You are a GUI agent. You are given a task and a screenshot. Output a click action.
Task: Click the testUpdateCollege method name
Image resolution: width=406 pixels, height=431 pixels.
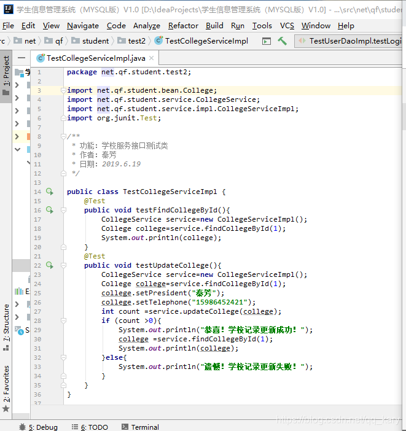point(172,265)
